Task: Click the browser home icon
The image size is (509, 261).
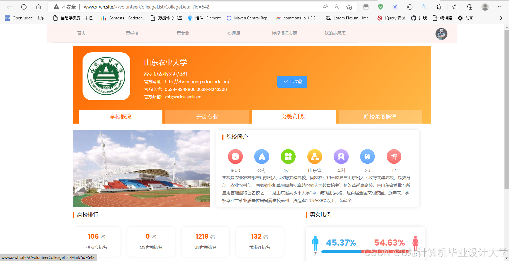Action: tap(38, 7)
